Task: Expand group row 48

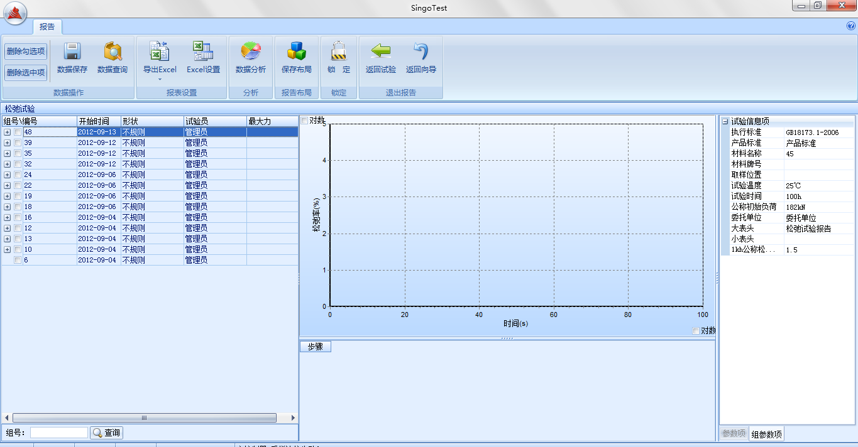Action: pyautogui.click(x=8, y=132)
